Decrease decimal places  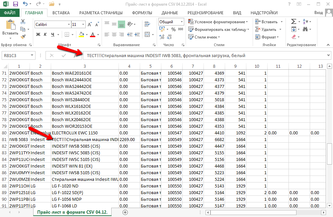(x=169, y=37)
